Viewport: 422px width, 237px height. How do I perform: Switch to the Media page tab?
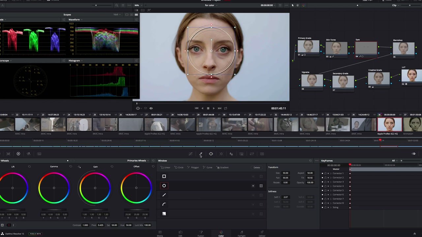(x=160, y=234)
